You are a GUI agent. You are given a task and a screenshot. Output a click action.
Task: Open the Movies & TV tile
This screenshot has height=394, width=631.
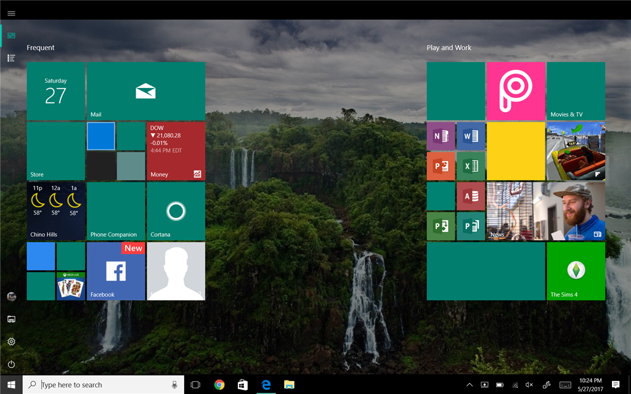pyautogui.click(x=576, y=91)
